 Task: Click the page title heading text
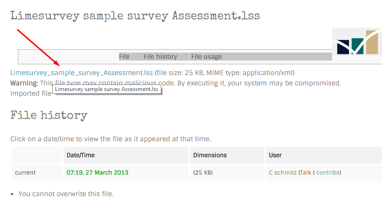click(x=135, y=16)
